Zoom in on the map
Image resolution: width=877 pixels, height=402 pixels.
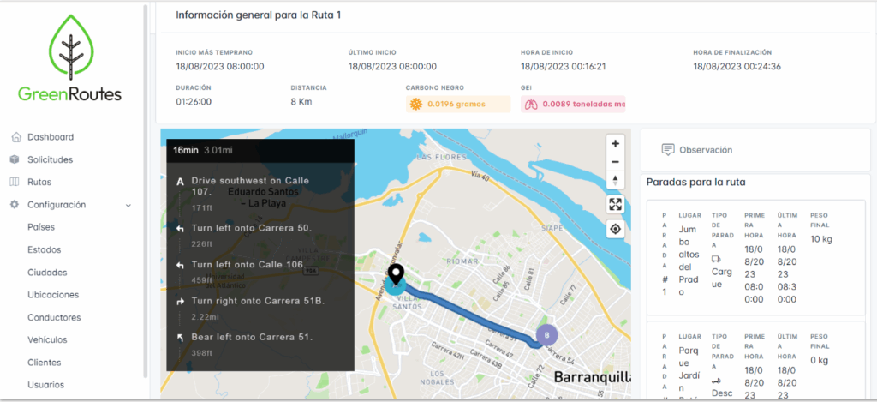[x=615, y=143]
